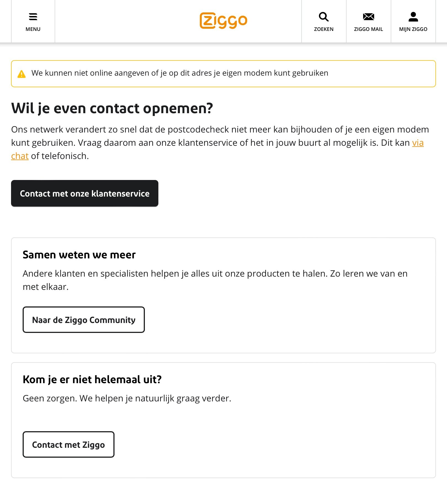Open Mijn Ziggo person icon
This screenshot has height=498, width=447.
tap(413, 17)
